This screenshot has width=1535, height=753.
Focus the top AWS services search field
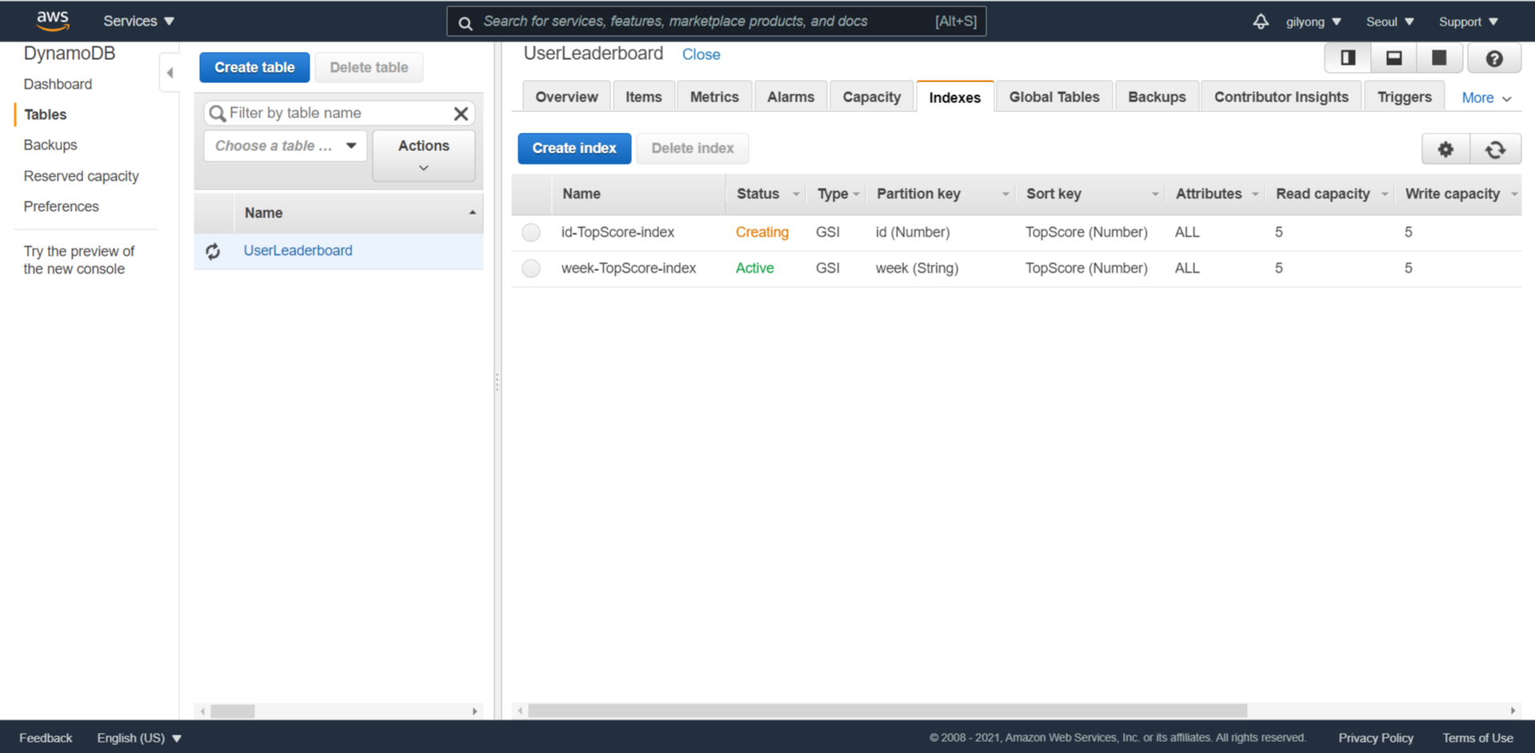pos(716,22)
